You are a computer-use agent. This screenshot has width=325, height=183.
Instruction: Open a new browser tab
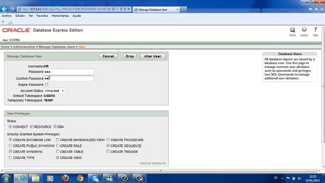point(183,10)
